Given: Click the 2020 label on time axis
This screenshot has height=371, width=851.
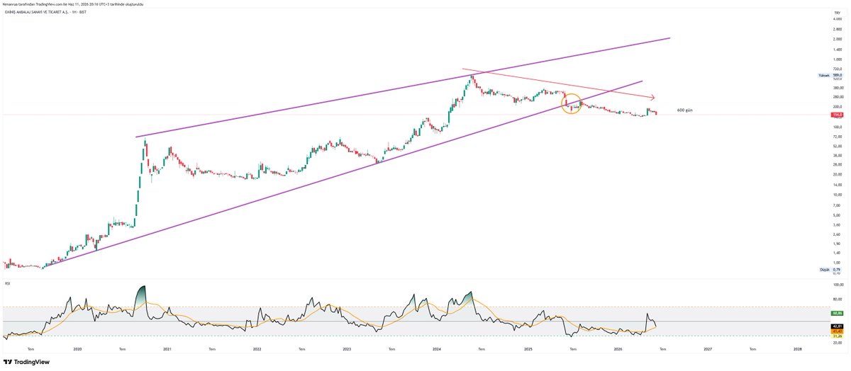Looking at the screenshot, I should point(77,349).
